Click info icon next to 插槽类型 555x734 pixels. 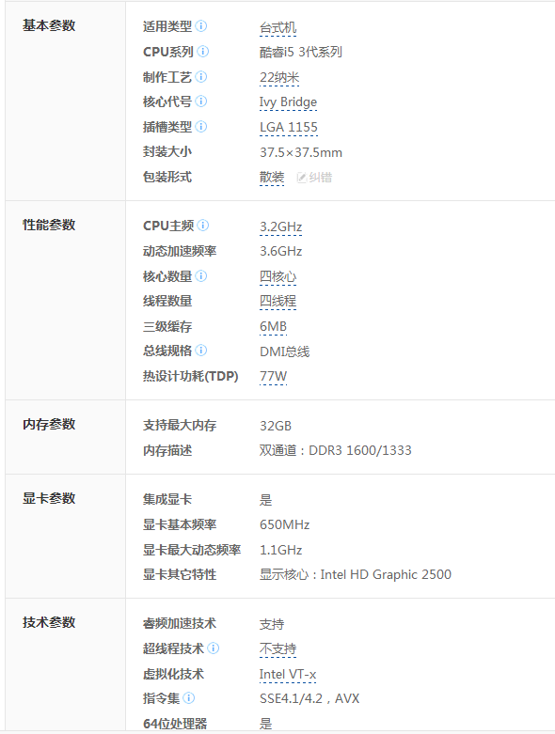coord(201,126)
